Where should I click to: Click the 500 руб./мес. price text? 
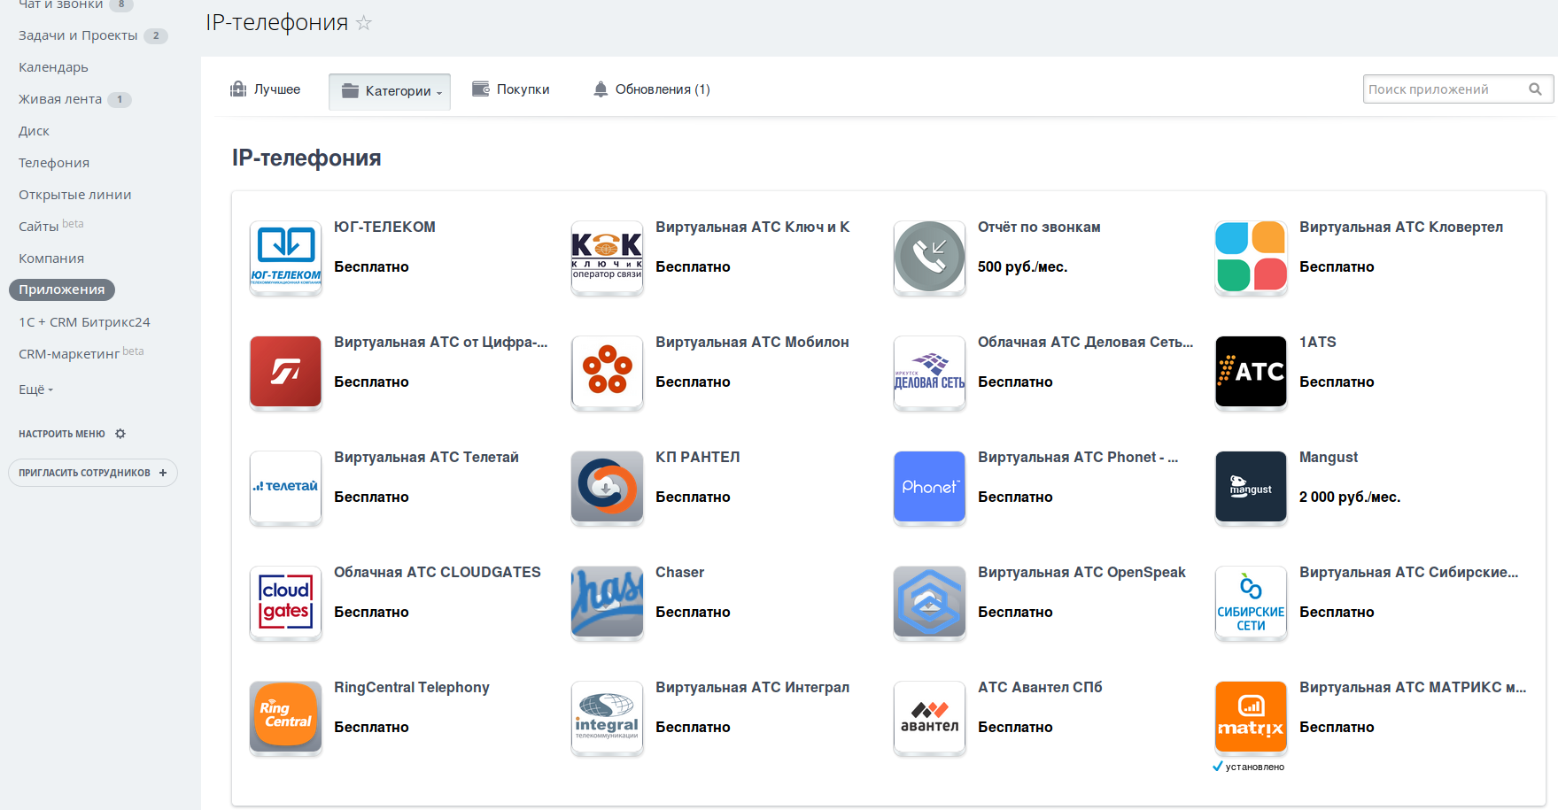(1022, 266)
